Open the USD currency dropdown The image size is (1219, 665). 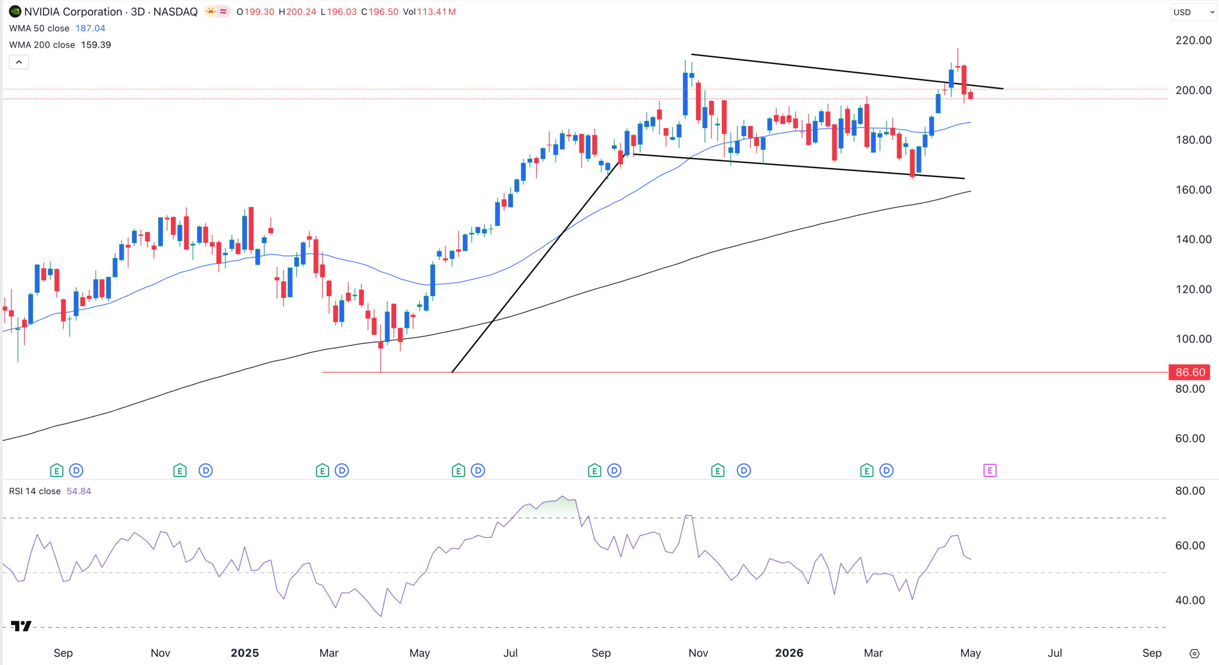[1193, 12]
